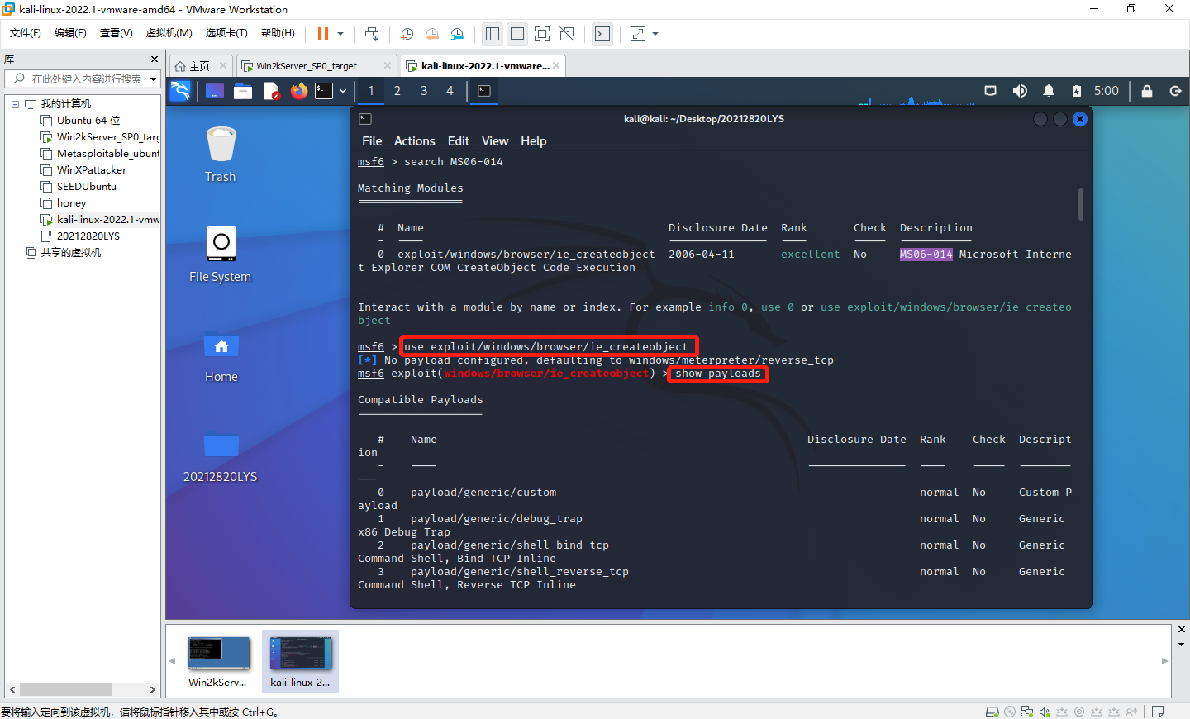The width and height of the screenshot is (1190, 719).
Task: Open the File System desktop icon
Action: coord(221,255)
